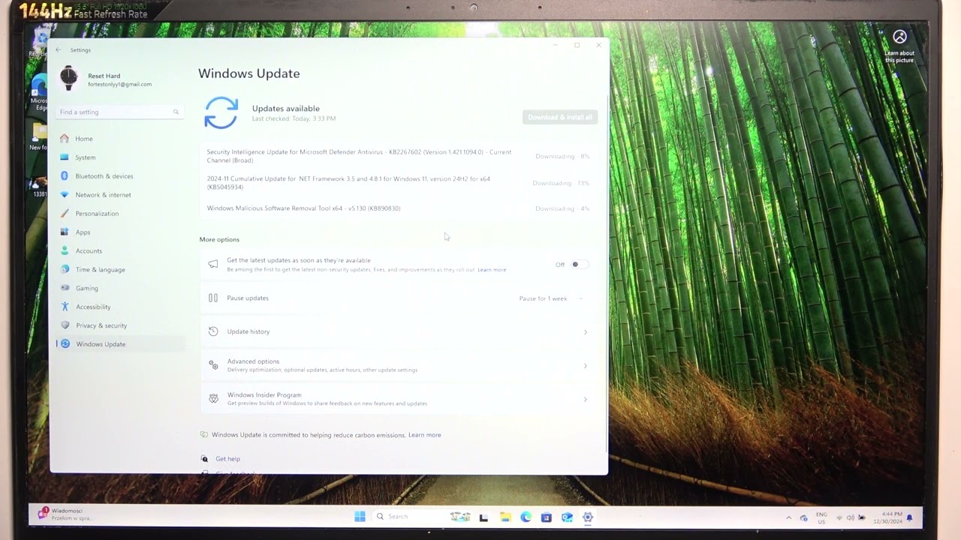Image resolution: width=961 pixels, height=540 pixels.
Task: Open File Explorer from taskbar
Action: pyautogui.click(x=505, y=517)
